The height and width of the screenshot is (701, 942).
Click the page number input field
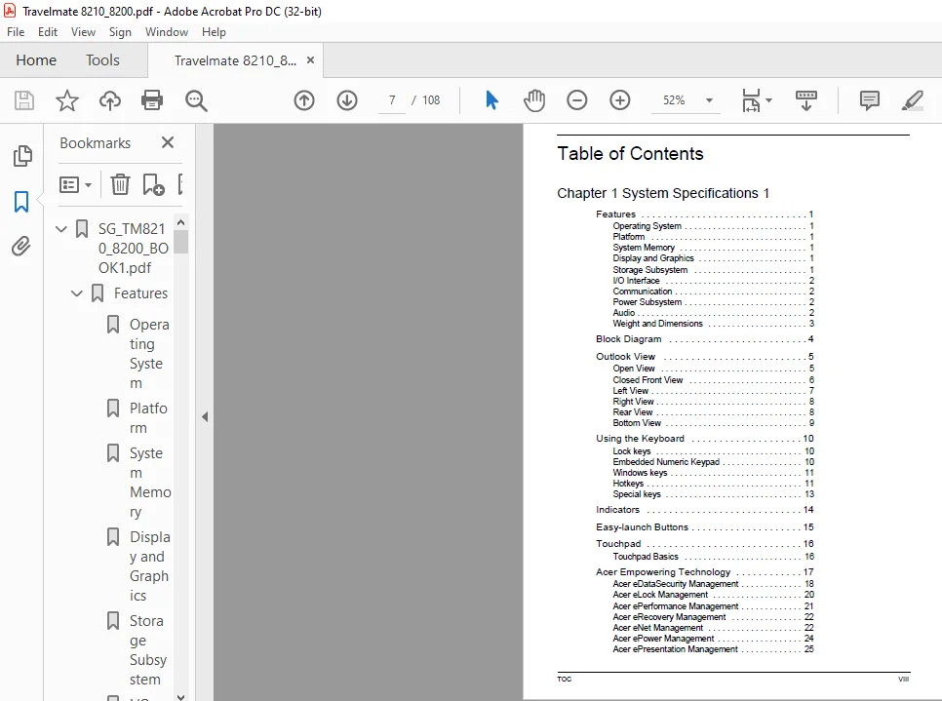(392, 100)
